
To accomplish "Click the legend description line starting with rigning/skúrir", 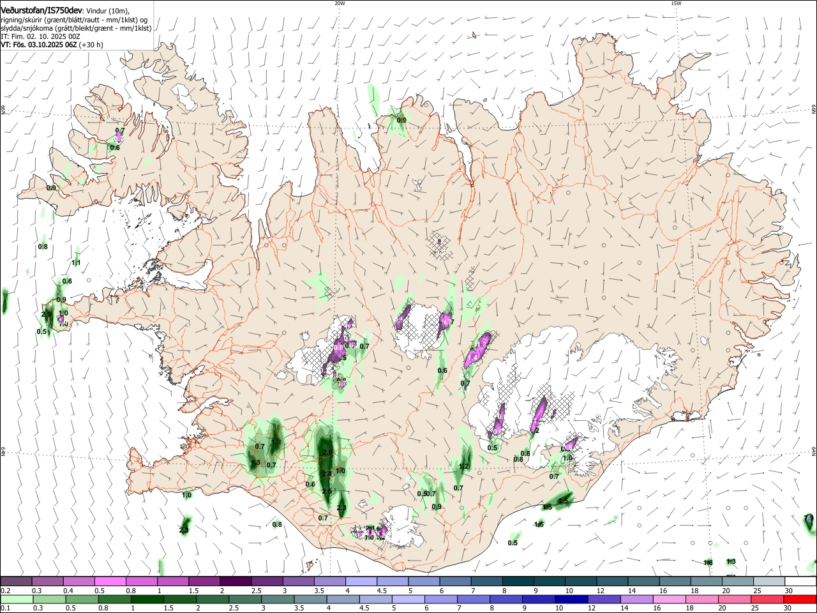I will [x=74, y=20].
